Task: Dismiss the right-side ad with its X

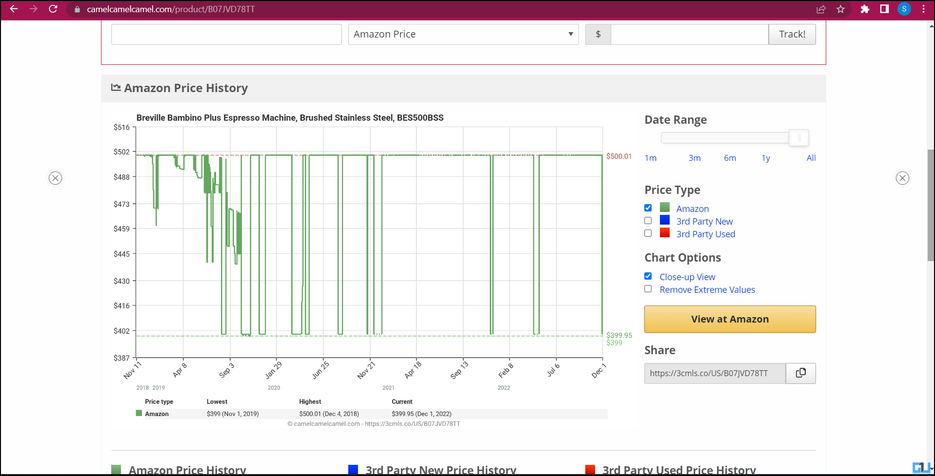Action: (x=902, y=178)
